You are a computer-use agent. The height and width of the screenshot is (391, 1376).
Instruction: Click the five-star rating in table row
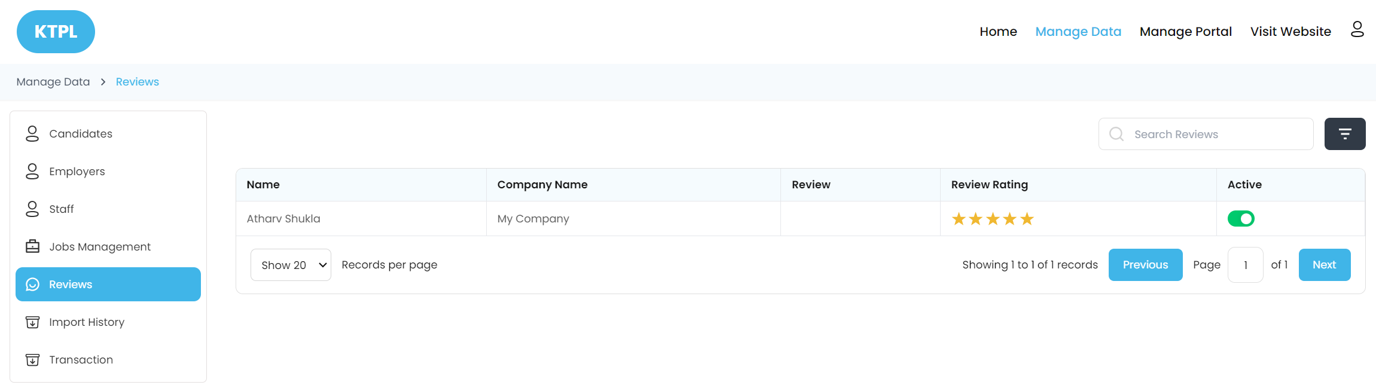pos(992,219)
